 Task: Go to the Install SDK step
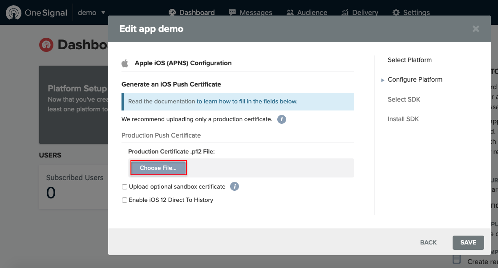point(403,119)
